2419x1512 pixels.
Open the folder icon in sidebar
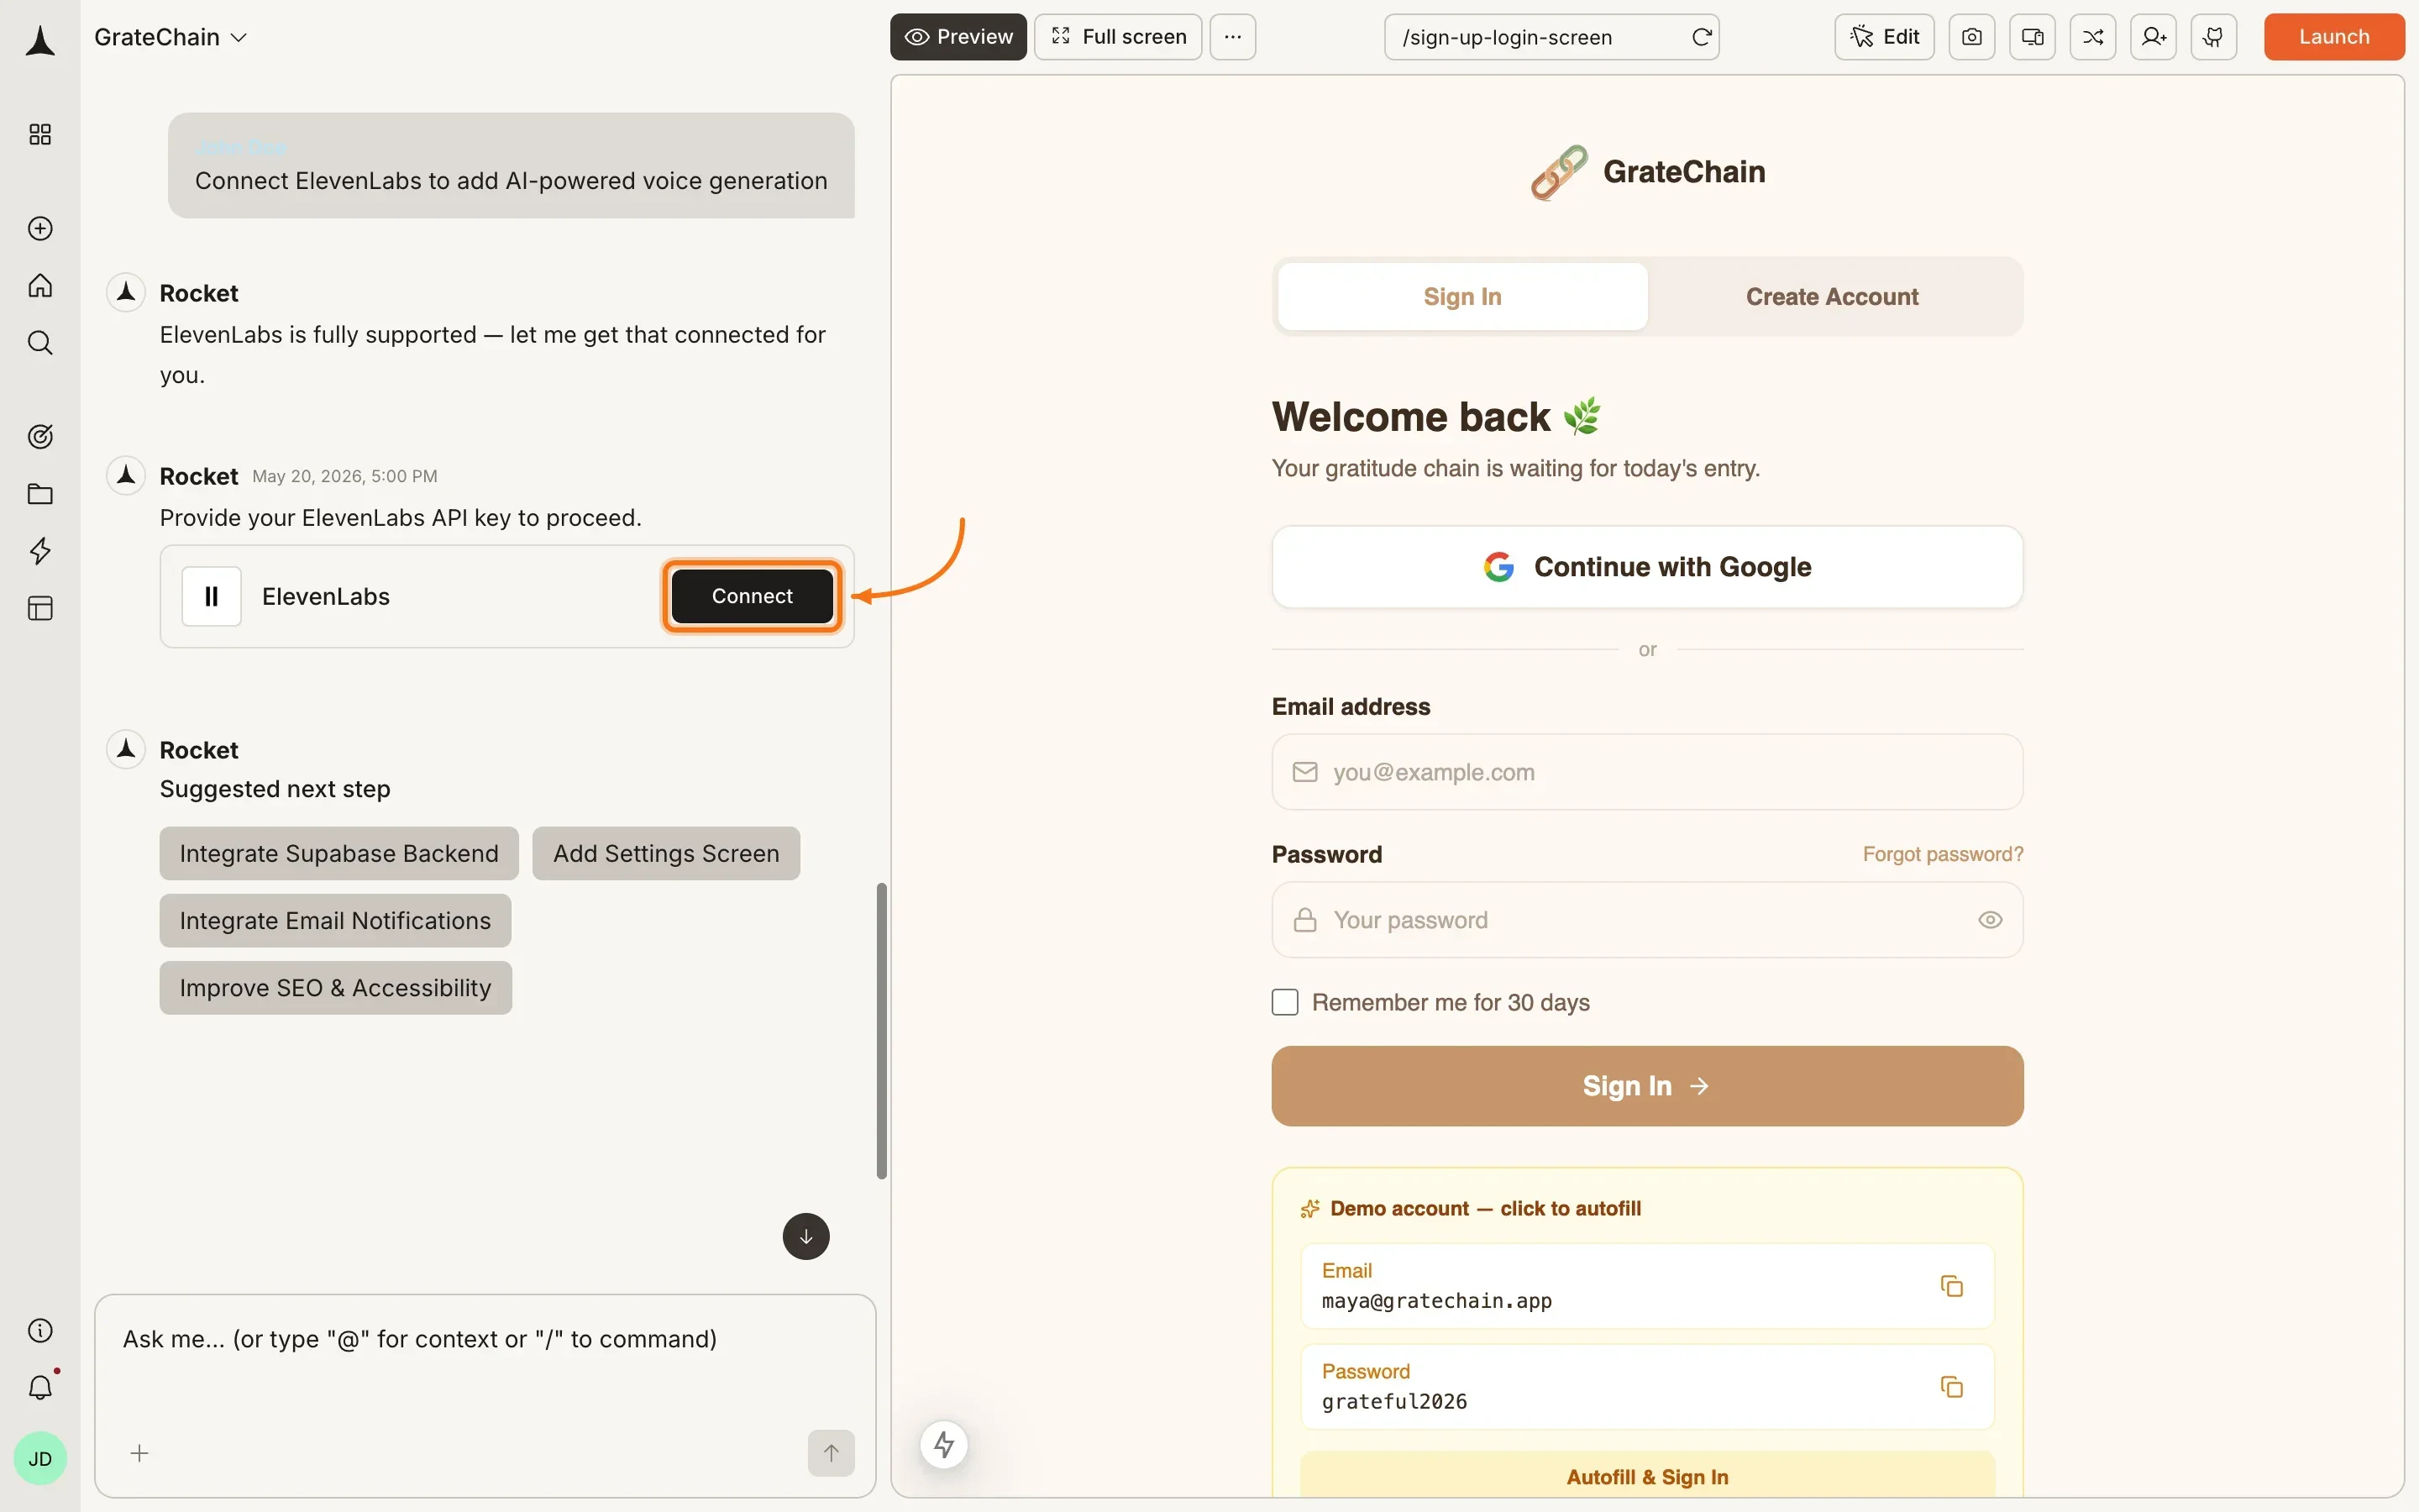tap(40, 494)
